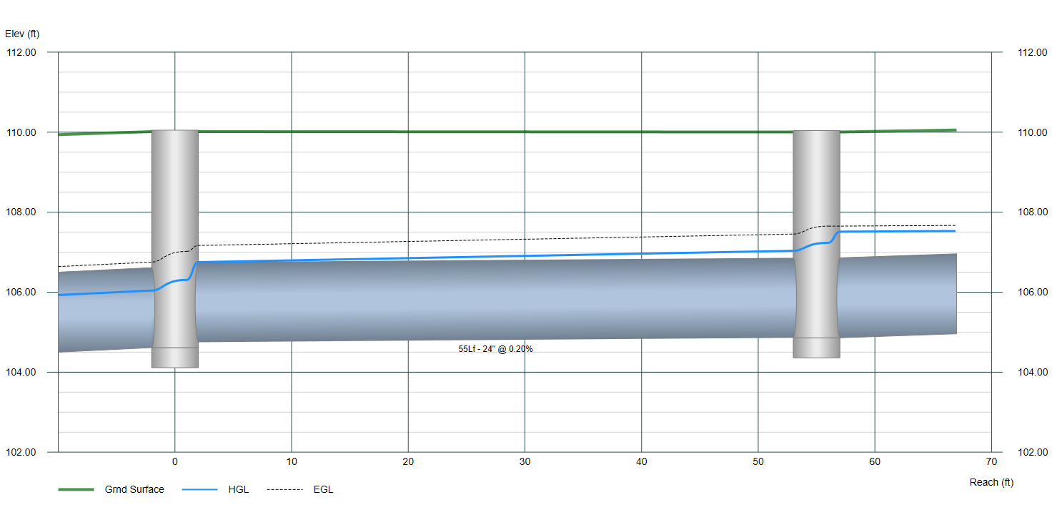
Task: Click the reach axis value 40
Action: [641, 464]
